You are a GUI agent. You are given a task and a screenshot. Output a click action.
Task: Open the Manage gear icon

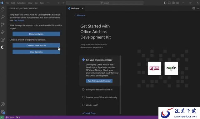point(3,112)
